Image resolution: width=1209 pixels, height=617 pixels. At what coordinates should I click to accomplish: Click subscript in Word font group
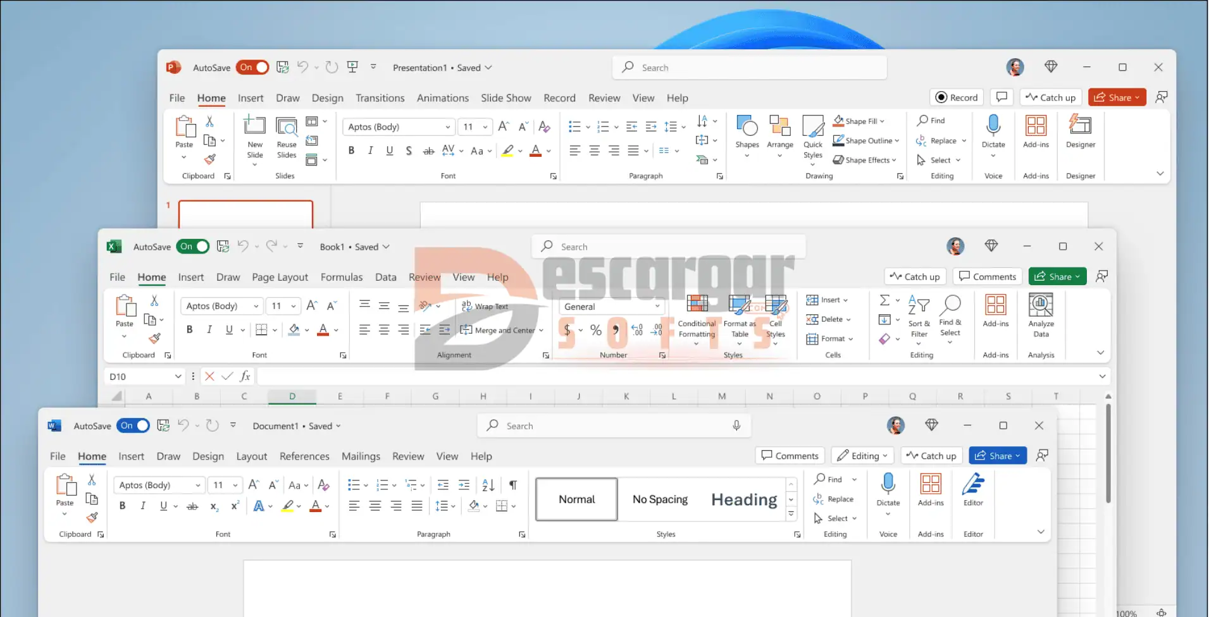click(214, 506)
